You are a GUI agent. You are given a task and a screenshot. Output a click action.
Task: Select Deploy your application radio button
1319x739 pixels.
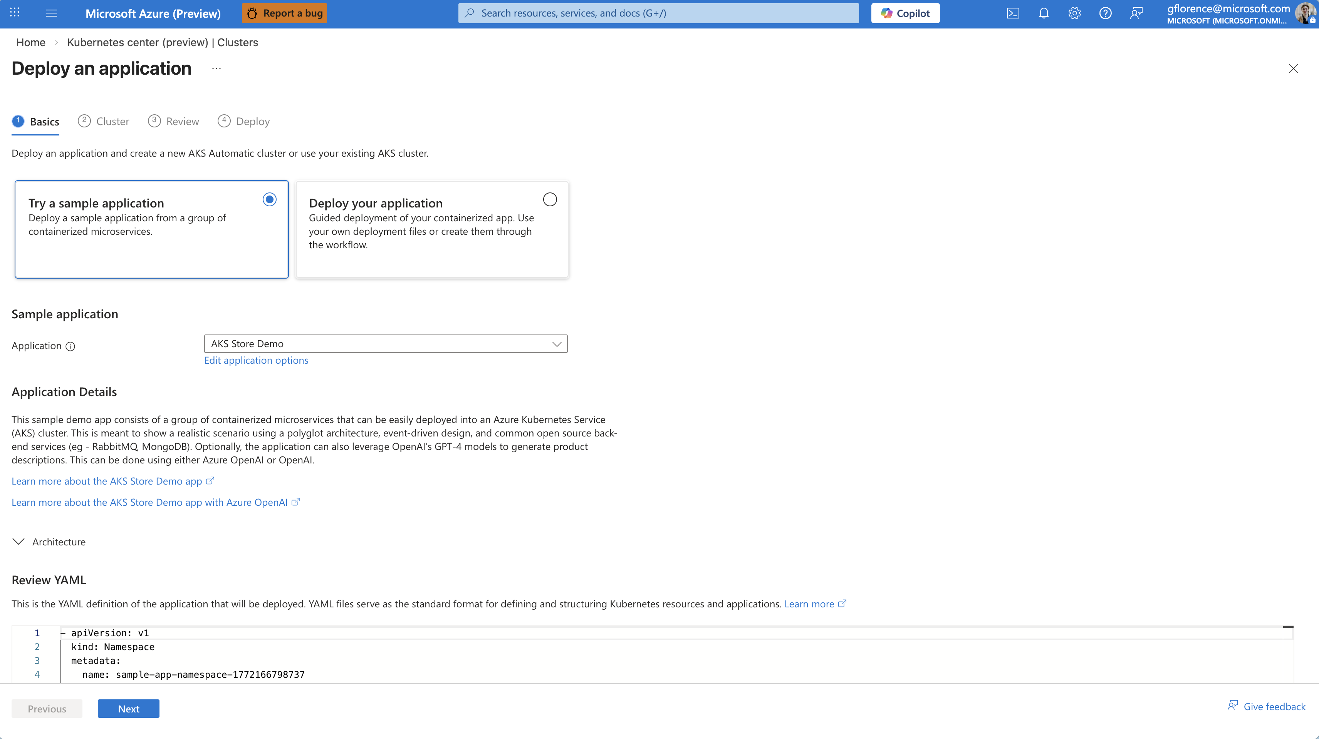[550, 200]
